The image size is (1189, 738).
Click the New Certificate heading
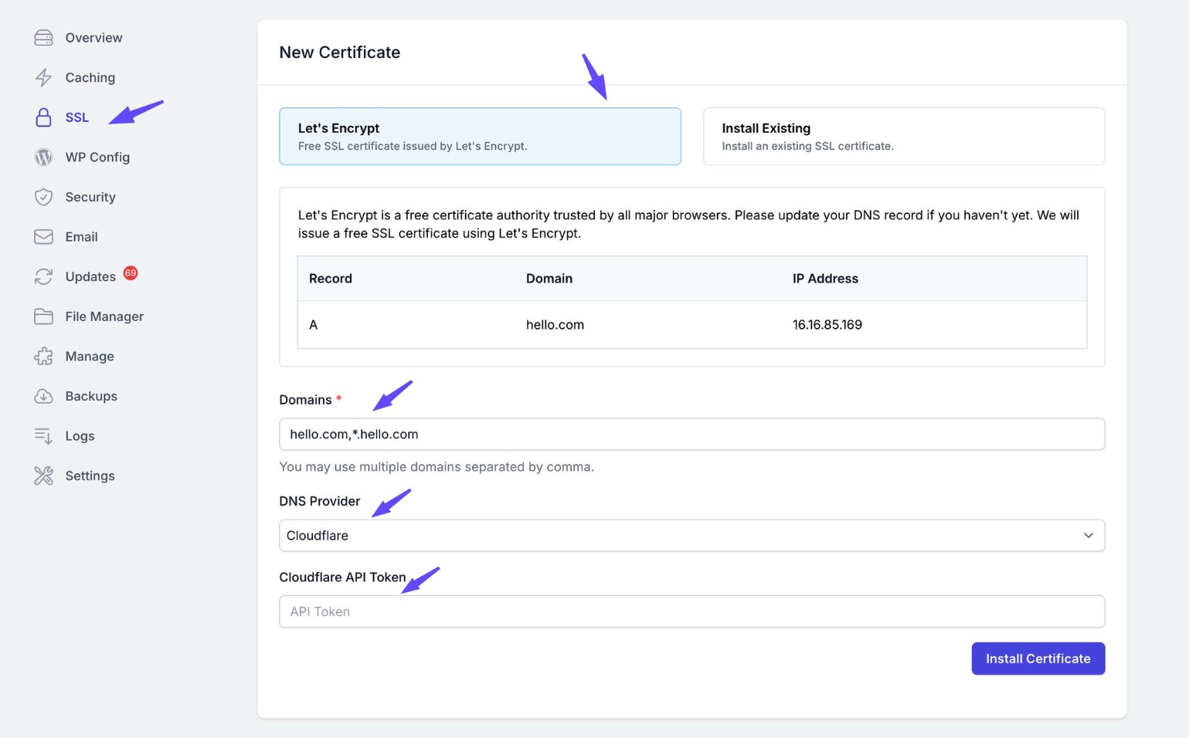pos(339,52)
